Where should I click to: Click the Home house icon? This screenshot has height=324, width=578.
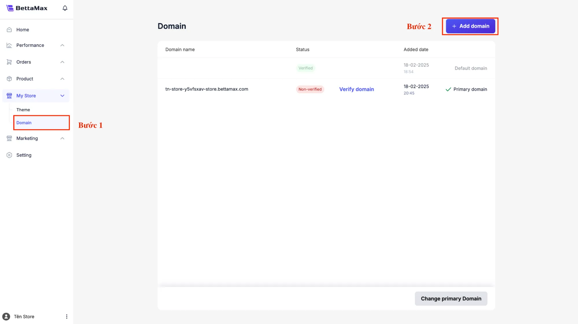point(9,30)
